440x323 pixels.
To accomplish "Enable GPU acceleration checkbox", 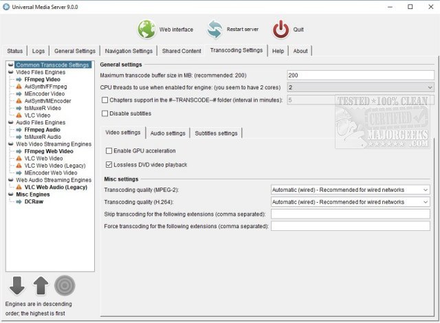I will [109, 151].
